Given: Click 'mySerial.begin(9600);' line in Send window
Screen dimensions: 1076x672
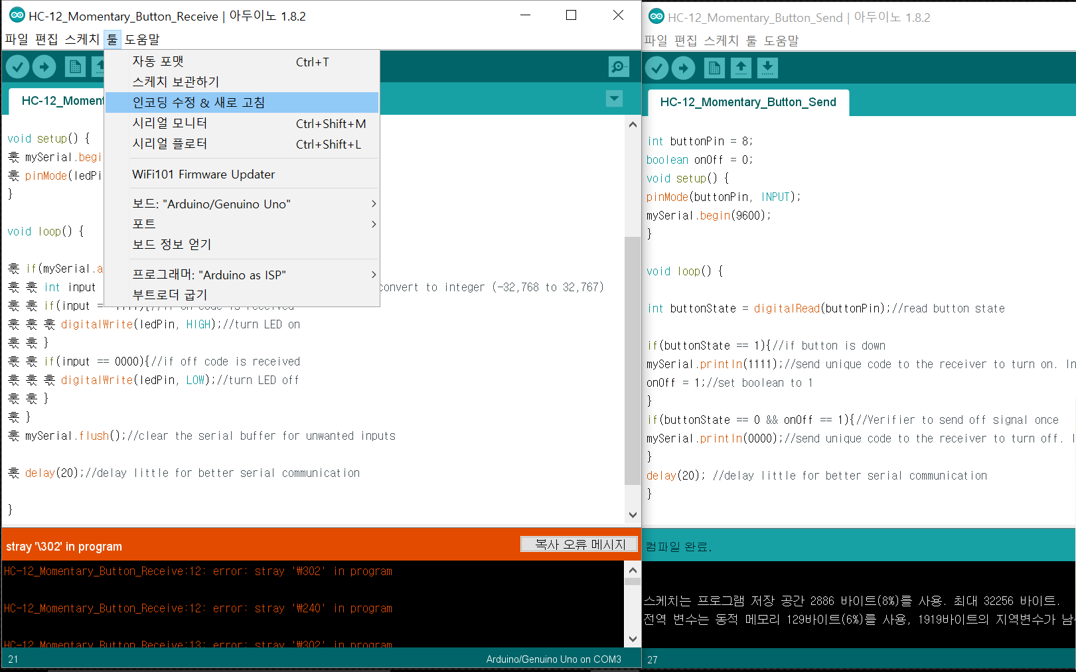Looking at the screenshot, I should pyautogui.click(x=708, y=216).
